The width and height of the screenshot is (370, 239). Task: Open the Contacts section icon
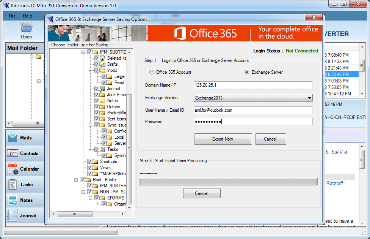[x=13, y=154]
